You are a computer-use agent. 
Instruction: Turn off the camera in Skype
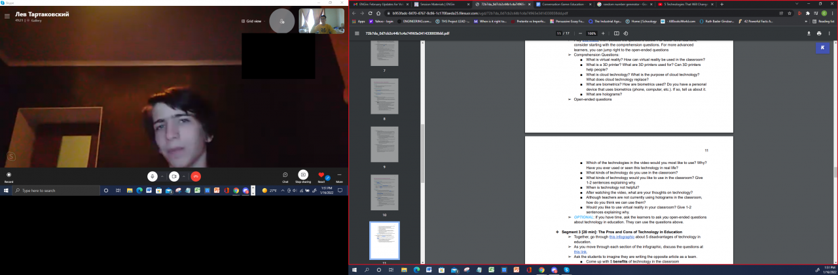173,176
